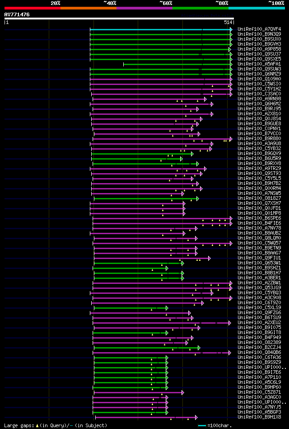Click the UniRef100_Q9FZG6 label
The image size is (289, 429).
260,312
